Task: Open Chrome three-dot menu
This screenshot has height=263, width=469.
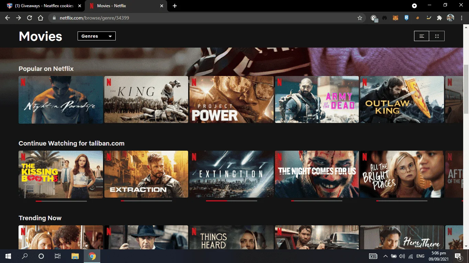Action: (x=461, y=18)
